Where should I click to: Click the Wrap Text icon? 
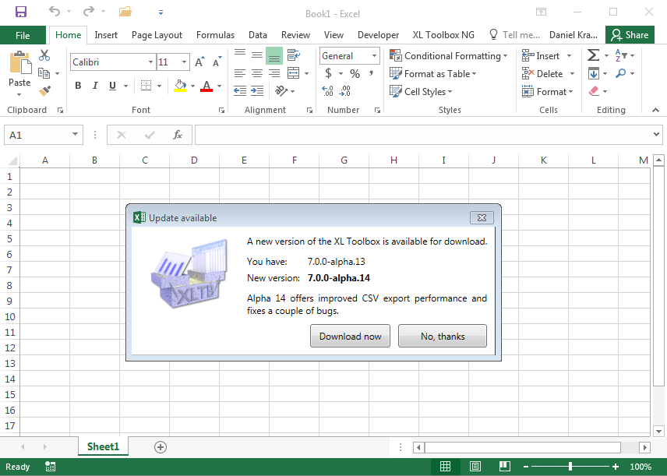click(294, 55)
